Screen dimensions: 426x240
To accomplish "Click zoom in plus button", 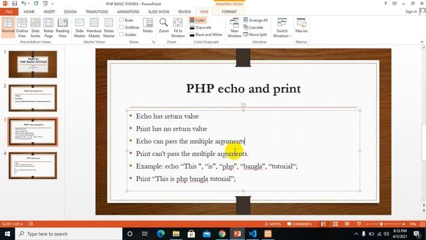I will (x=403, y=224).
